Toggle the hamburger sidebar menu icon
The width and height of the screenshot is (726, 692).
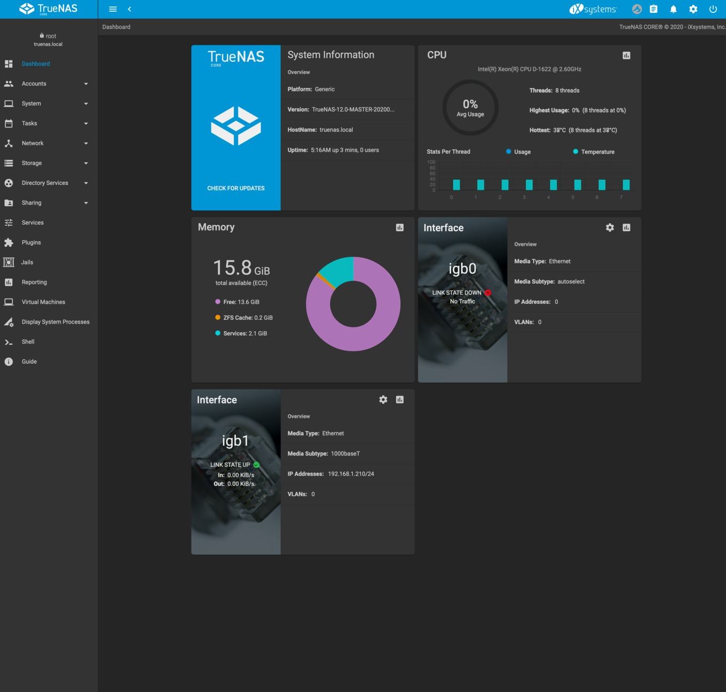[113, 9]
